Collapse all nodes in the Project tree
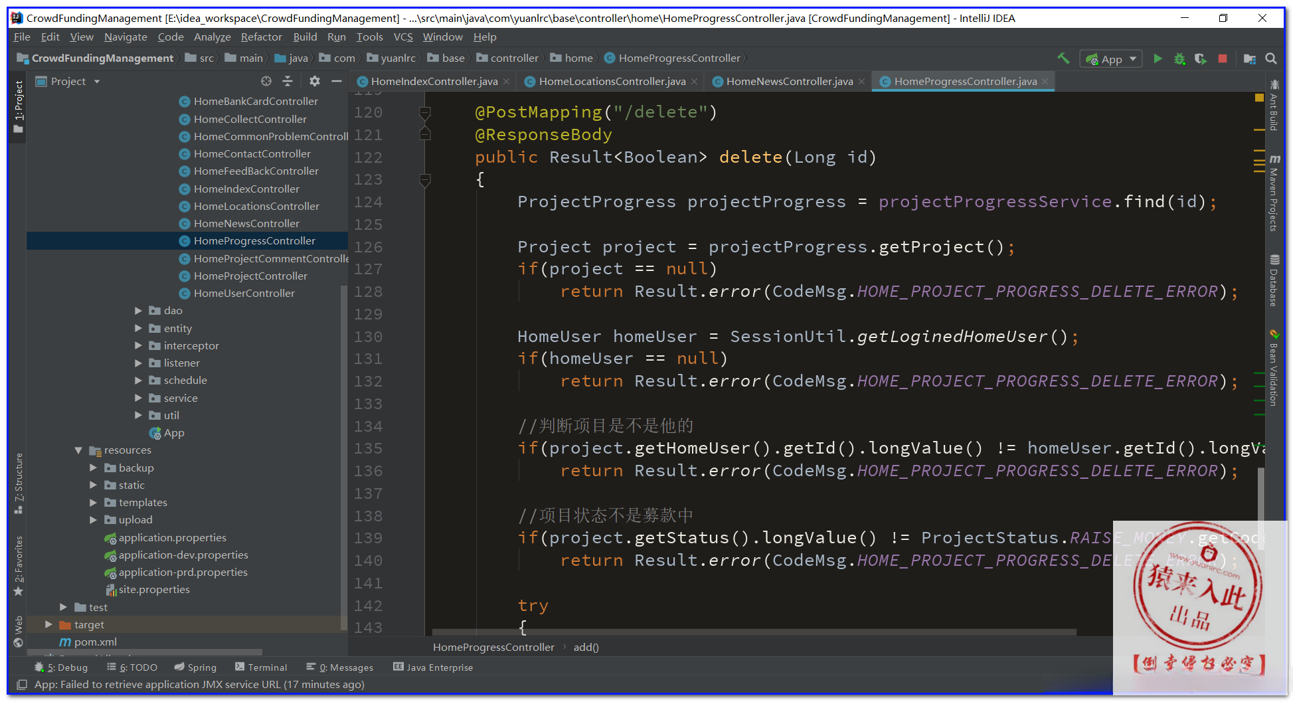 click(288, 81)
